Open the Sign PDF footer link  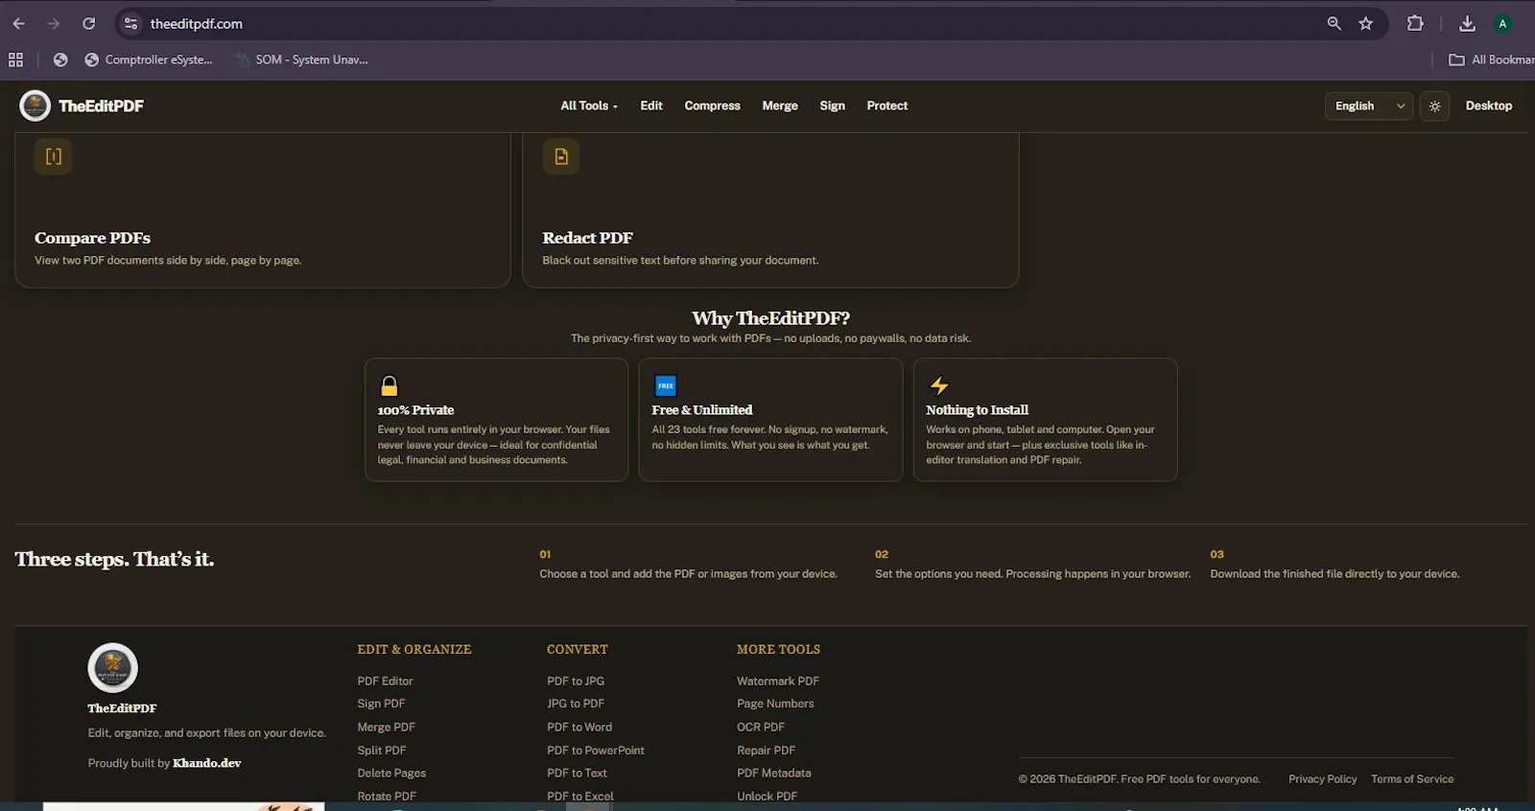tap(381, 704)
